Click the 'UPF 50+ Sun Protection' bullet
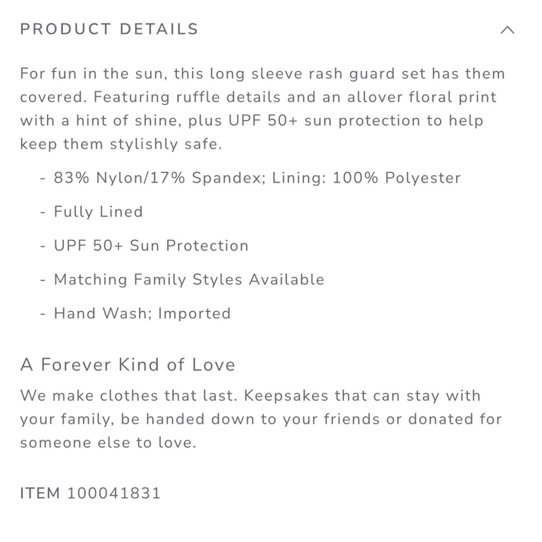 [x=151, y=246]
